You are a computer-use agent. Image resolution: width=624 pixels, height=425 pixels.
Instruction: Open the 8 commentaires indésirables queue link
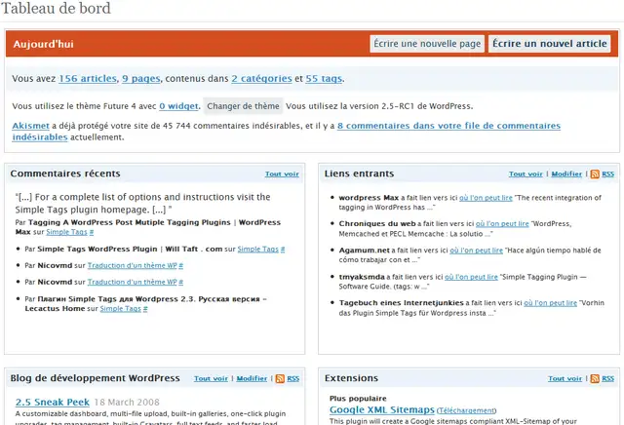coord(448,126)
